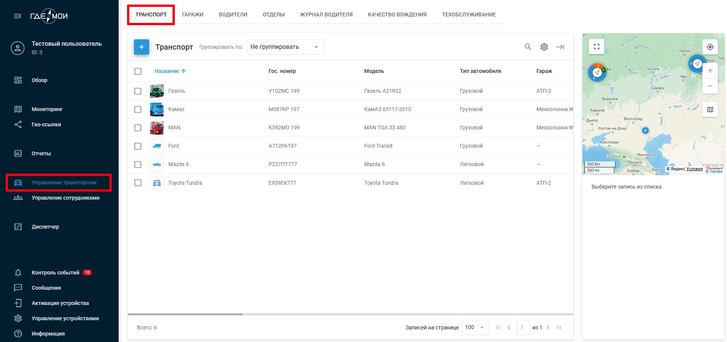Click the blue plus add transport button
Viewport: 727px width, 342px height.
(142, 47)
